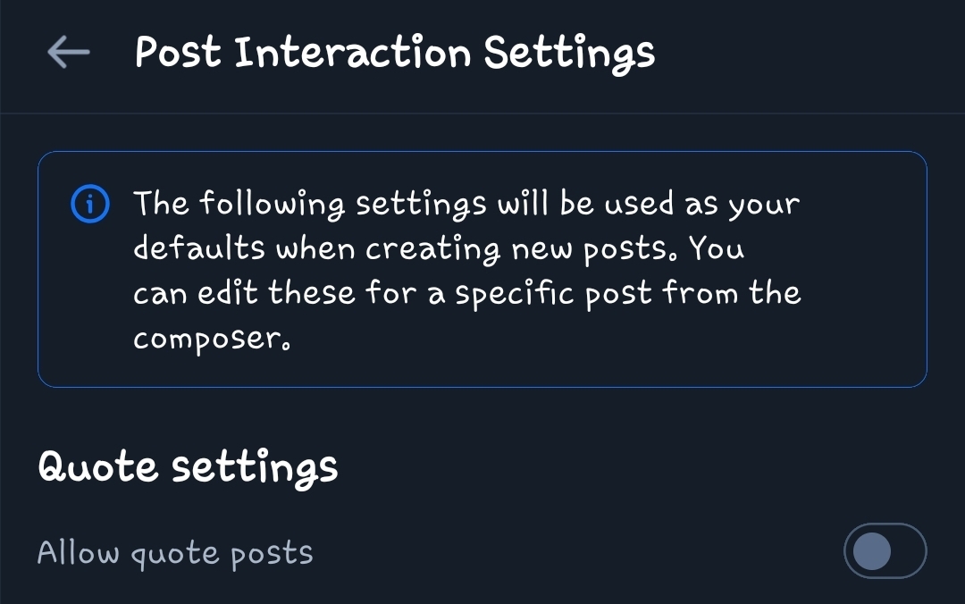Click the word You in the info notice
The width and height of the screenshot is (965, 604).
[x=717, y=249]
